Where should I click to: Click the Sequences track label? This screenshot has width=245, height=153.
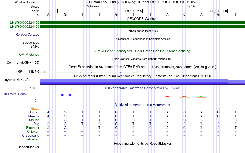31,42
